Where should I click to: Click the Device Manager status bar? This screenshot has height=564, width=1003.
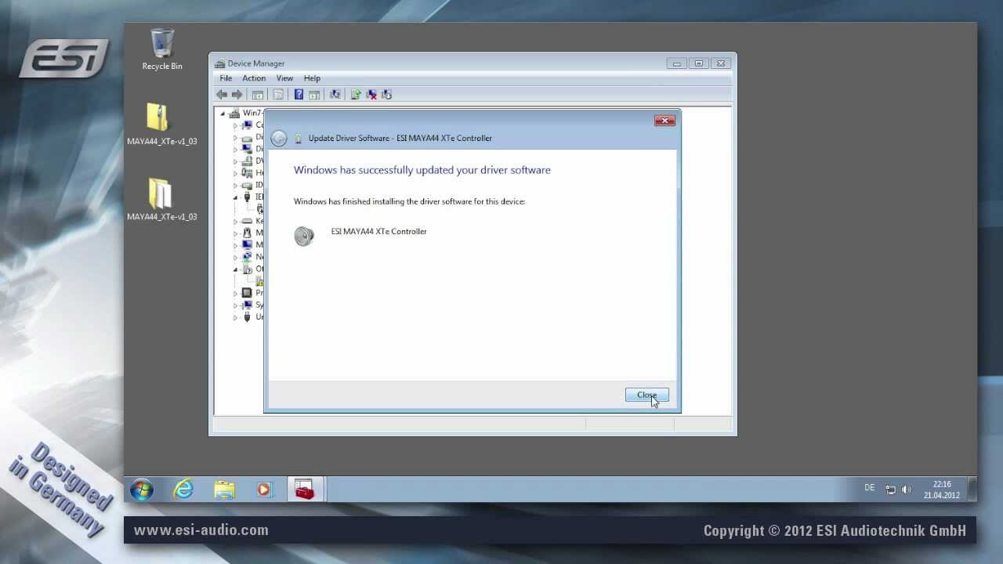click(472, 425)
